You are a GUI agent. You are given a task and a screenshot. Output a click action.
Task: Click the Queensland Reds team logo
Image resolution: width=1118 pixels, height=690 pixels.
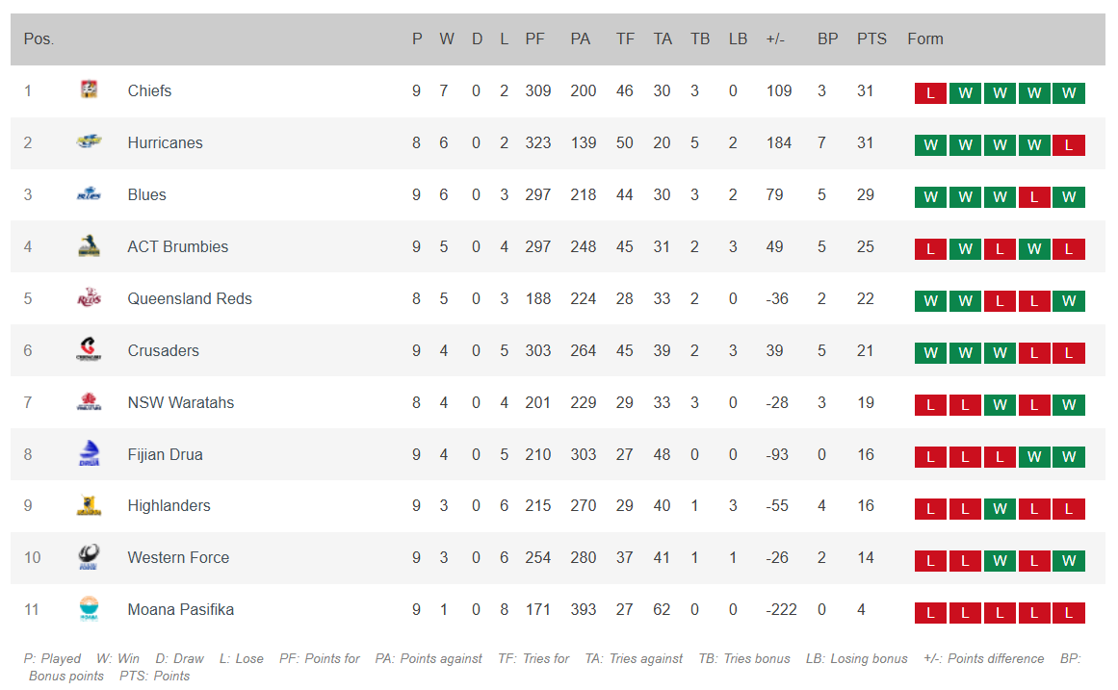(89, 298)
